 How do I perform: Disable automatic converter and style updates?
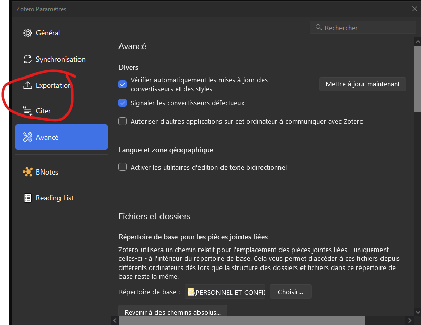pos(123,84)
